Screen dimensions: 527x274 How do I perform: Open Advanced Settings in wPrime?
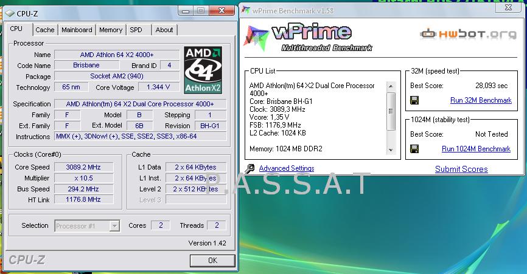pos(287,168)
